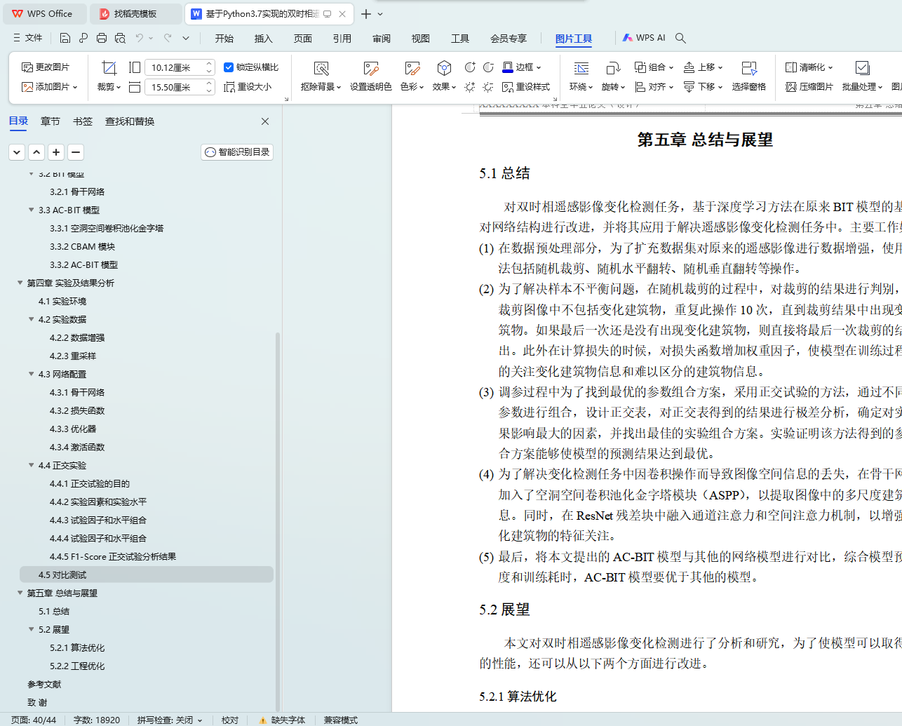
Task: Open a new tab with the plus button
Action: tap(365, 14)
